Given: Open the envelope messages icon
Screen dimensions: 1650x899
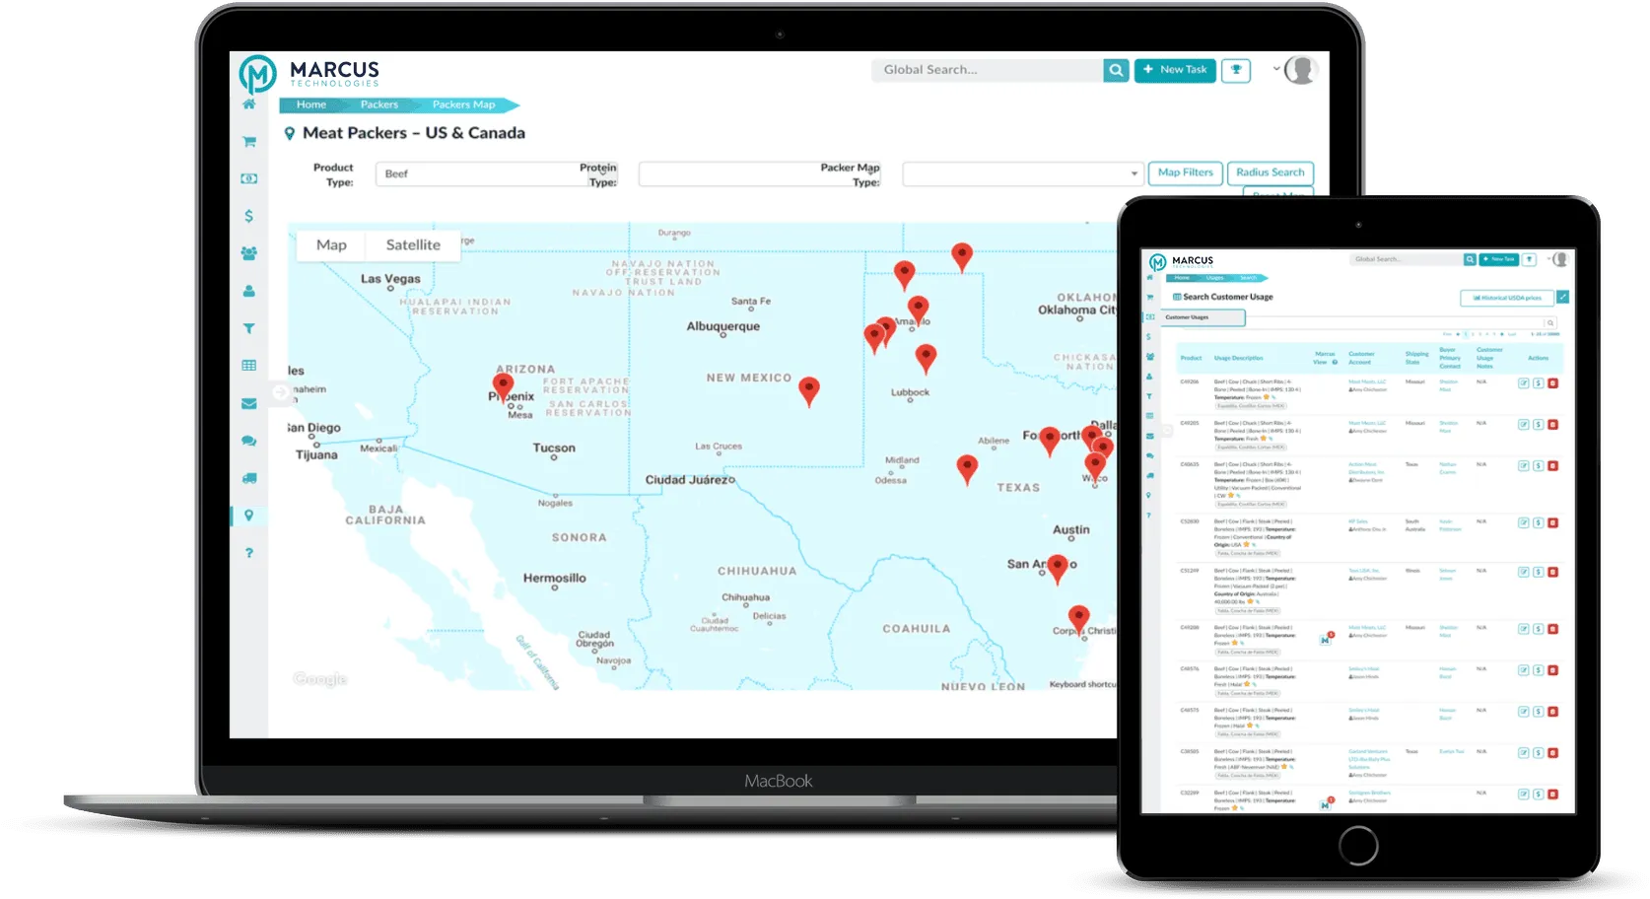Looking at the screenshot, I should click(249, 403).
